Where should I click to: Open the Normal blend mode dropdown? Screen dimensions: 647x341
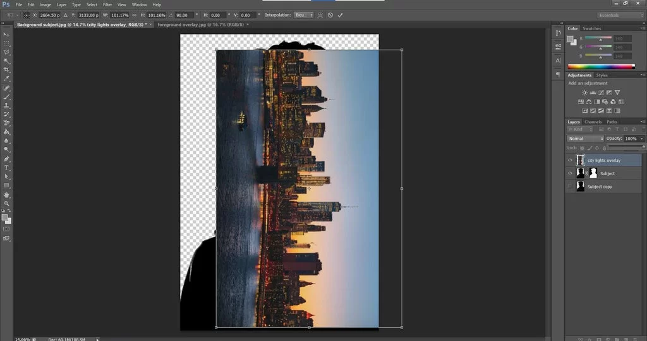[x=585, y=139]
